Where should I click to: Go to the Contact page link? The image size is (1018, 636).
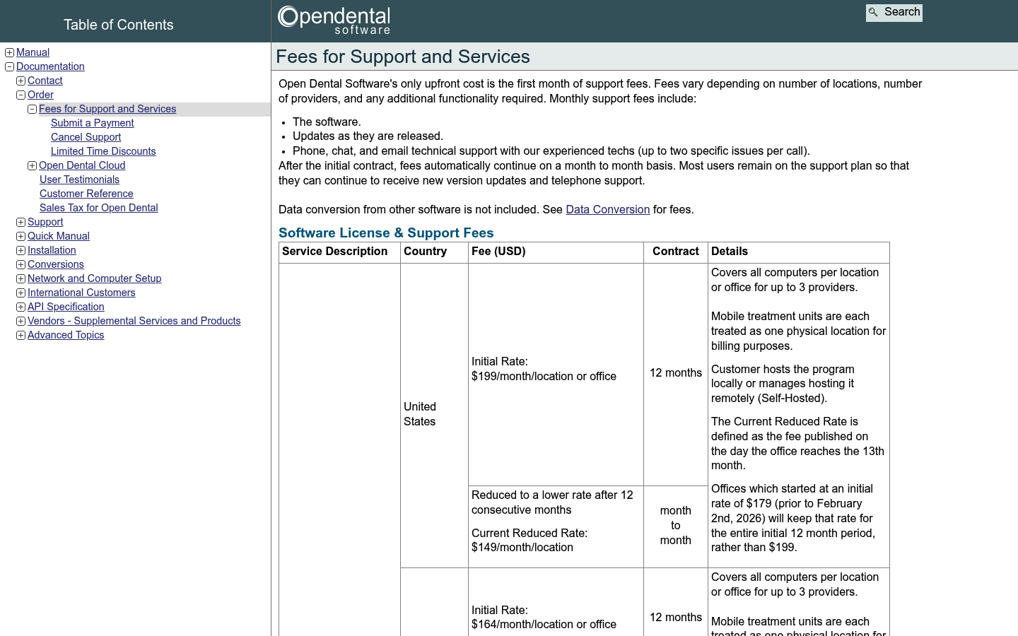tap(45, 81)
